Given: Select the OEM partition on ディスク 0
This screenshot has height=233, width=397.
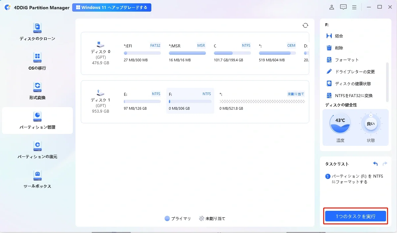Looking at the screenshot, I should point(277,53).
